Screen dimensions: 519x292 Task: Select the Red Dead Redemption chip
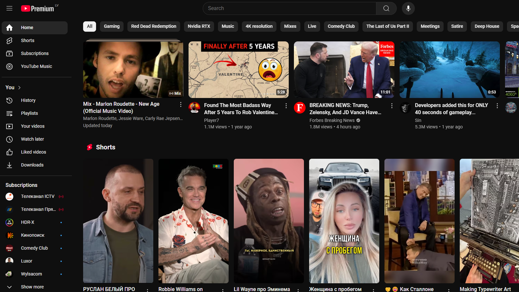(154, 26)
